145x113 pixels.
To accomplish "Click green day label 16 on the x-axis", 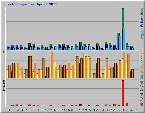I will [72, 110].
